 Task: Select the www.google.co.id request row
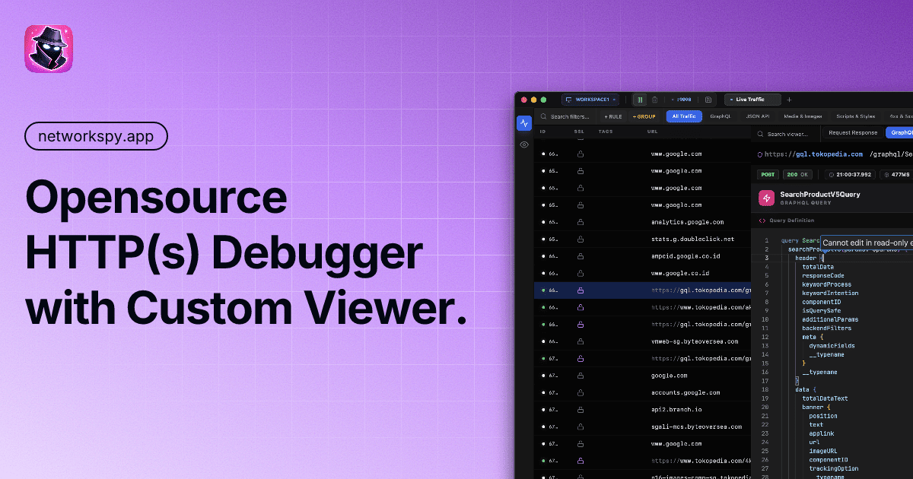point(643,273)
